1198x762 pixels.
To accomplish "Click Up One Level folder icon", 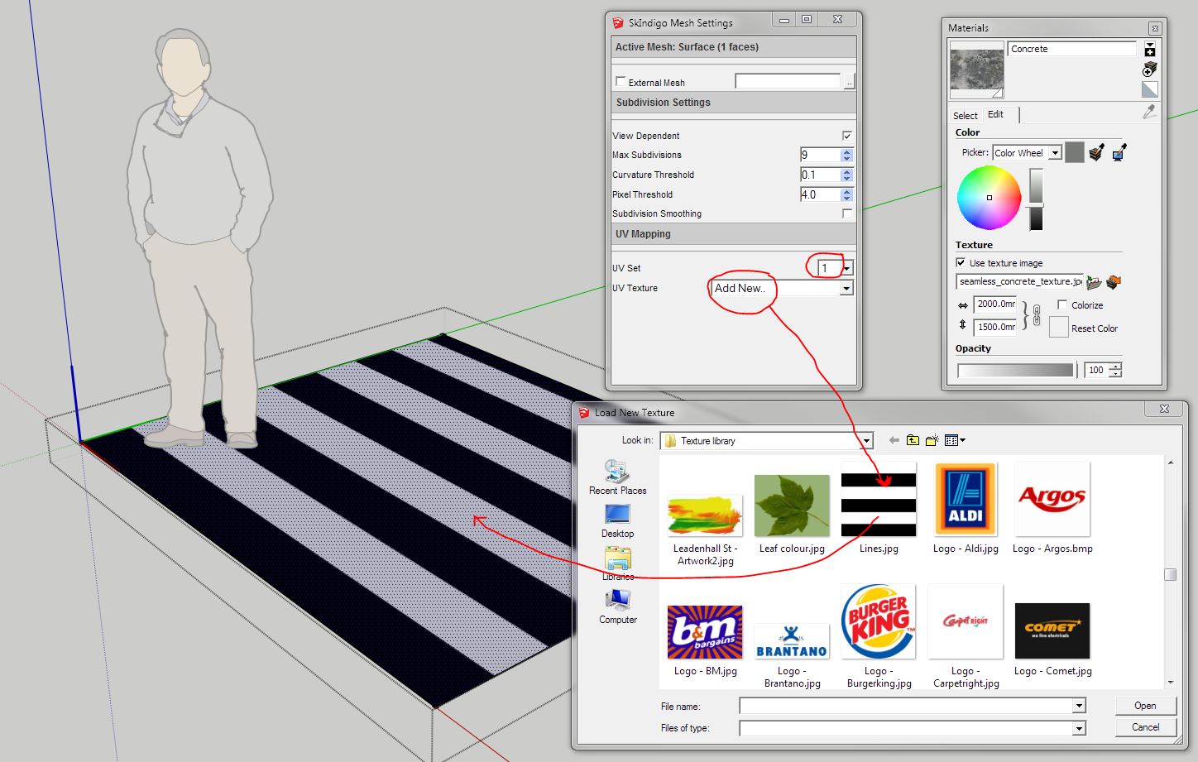I will 913,440.
